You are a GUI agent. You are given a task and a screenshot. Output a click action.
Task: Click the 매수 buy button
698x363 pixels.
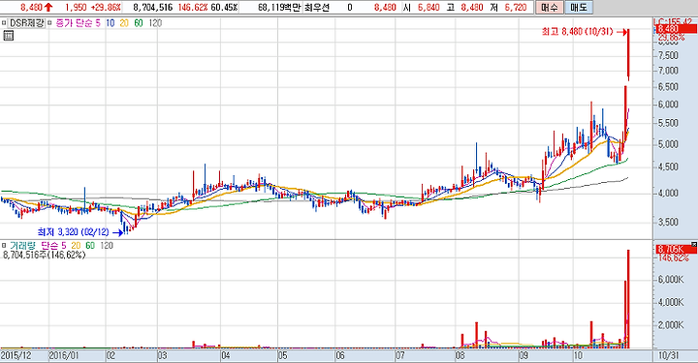pos(550,7)
